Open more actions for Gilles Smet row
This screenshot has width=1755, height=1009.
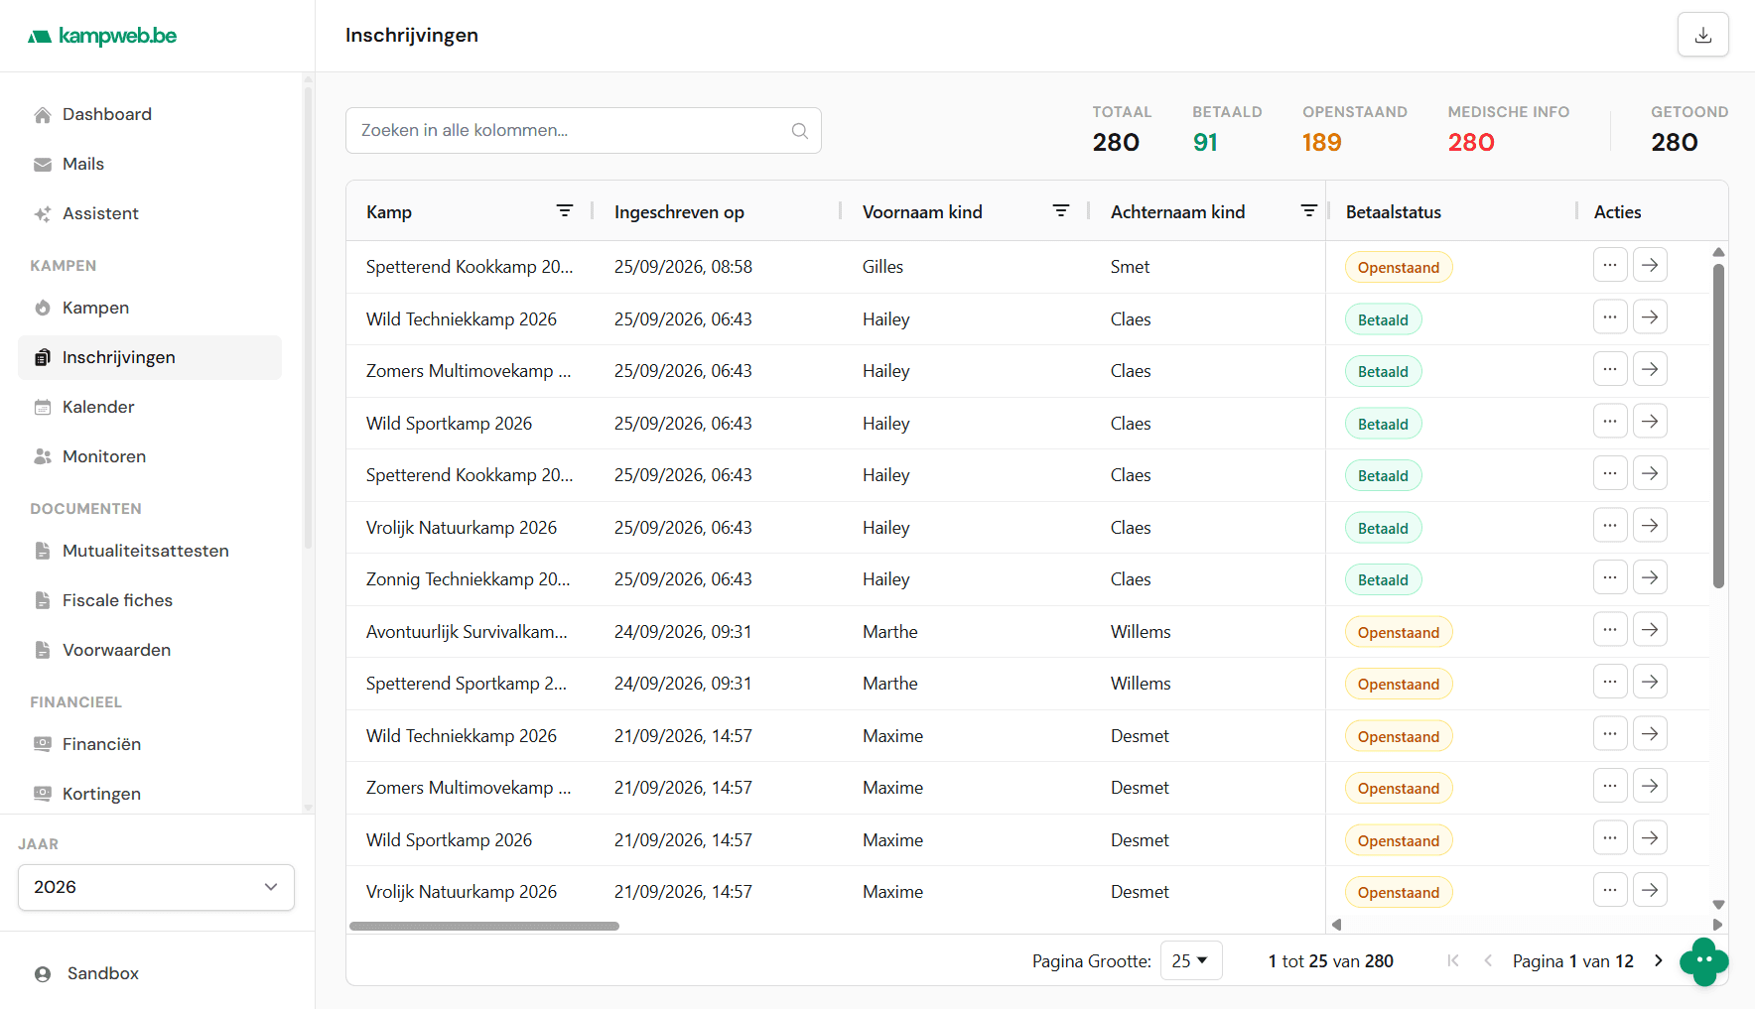coord(1610,265)
